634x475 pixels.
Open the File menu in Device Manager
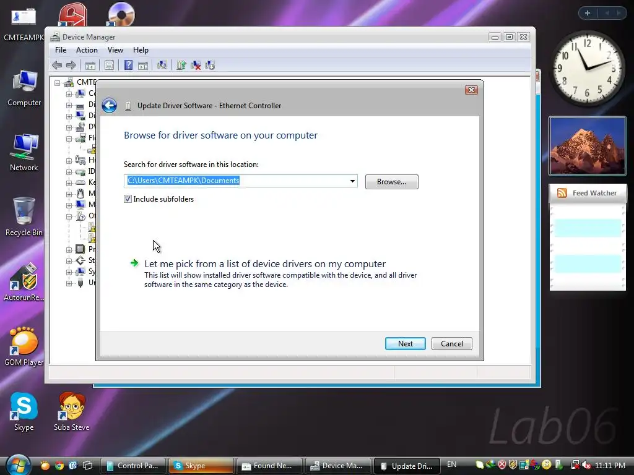[x=61, y=50]
